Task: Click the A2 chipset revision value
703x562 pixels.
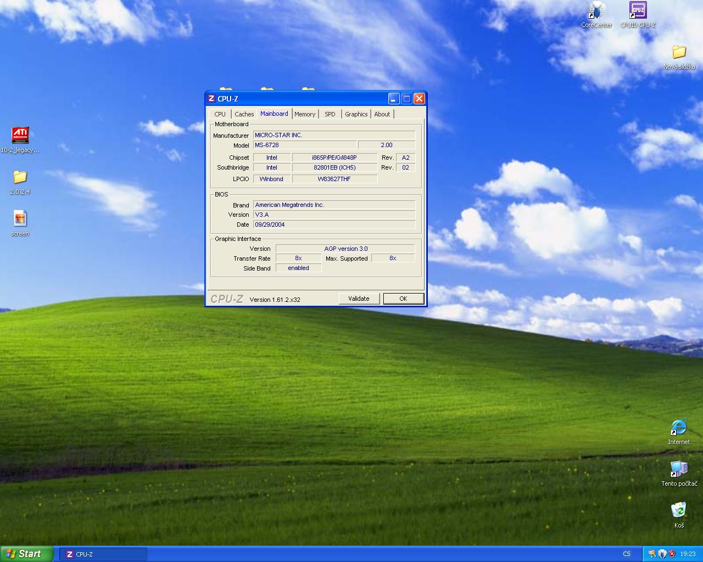Action: pos(405,158)
